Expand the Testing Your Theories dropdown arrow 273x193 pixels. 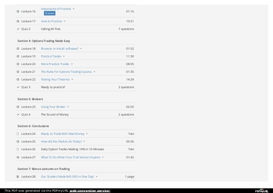(x=72, y=80)
